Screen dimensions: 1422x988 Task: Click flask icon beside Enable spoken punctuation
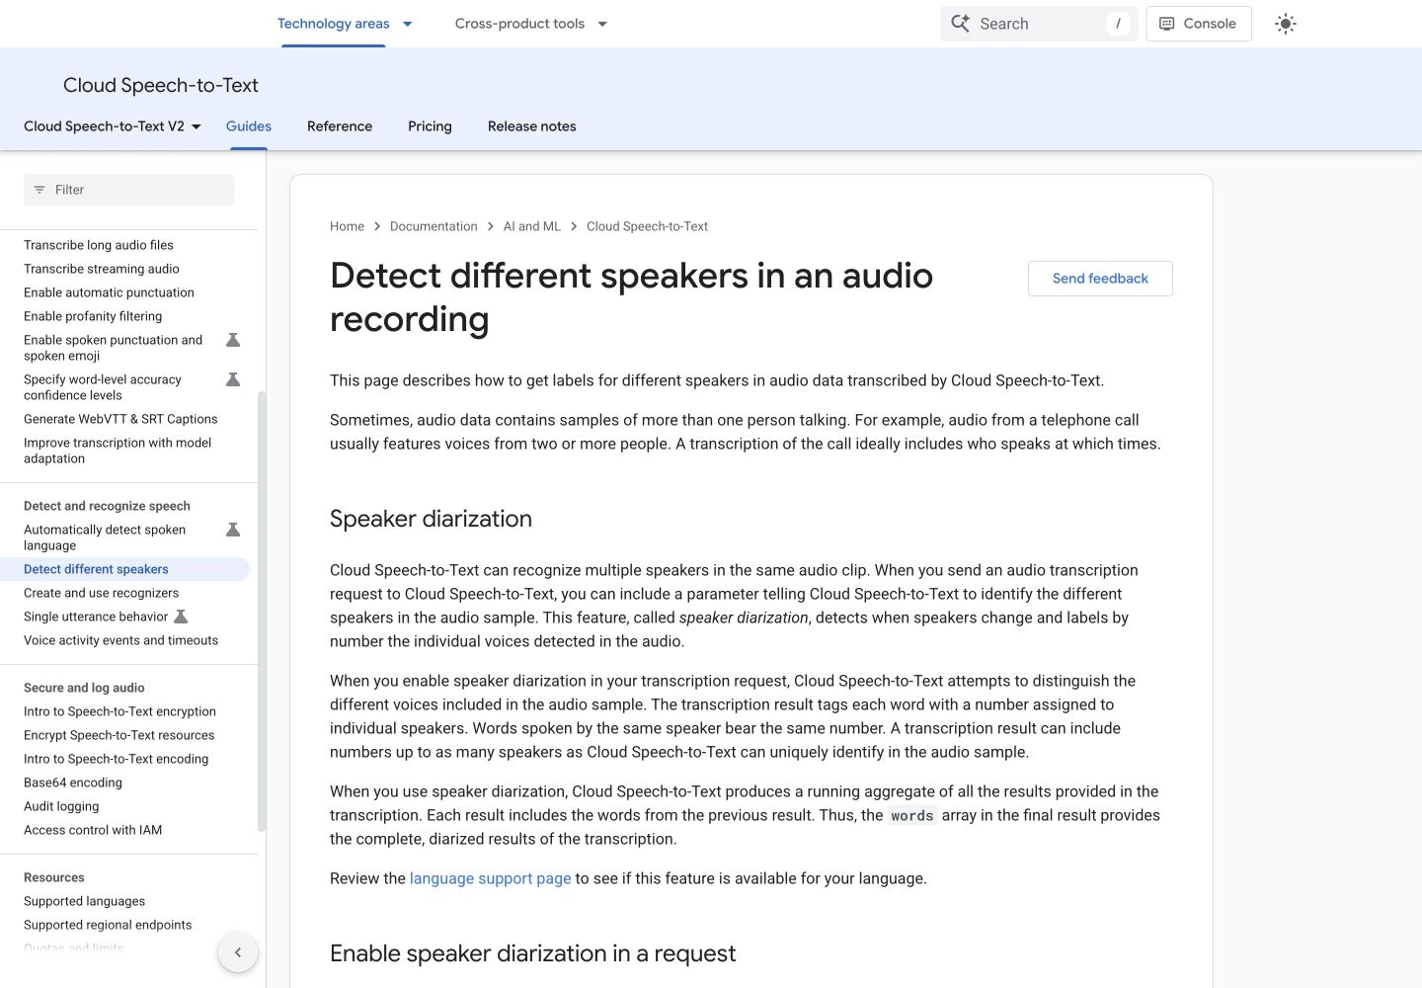(233, 340)
